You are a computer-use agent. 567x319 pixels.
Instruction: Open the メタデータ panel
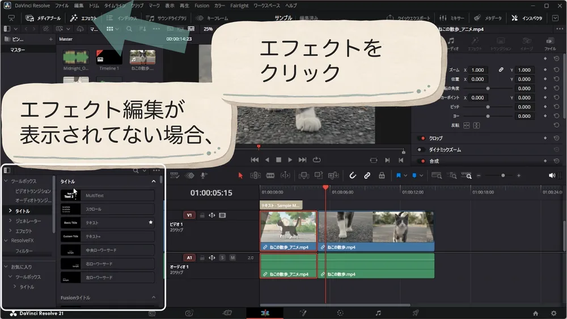pyautogui.click(x=488, y=18)
